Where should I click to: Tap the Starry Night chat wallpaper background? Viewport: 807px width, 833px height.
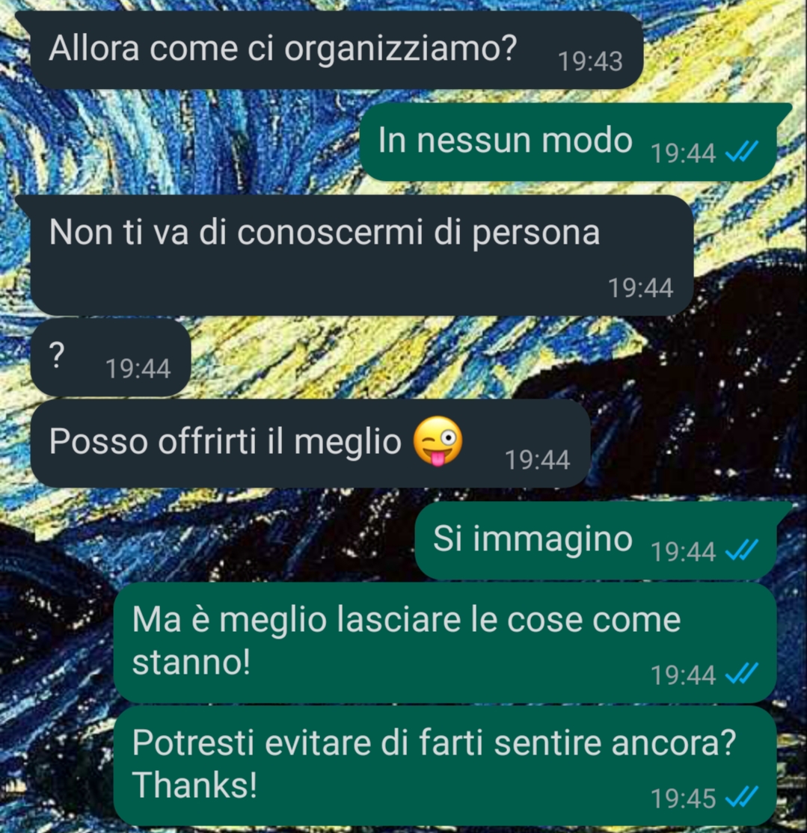(x=743, y=372)
